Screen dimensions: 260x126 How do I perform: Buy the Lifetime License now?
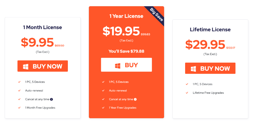[x=210, y=68]
